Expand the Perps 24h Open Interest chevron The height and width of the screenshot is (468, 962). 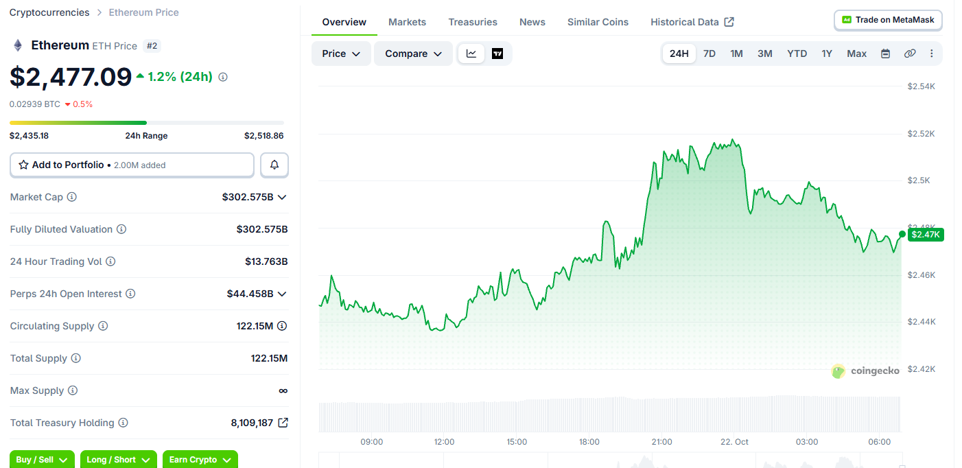(x=281, y=294)
